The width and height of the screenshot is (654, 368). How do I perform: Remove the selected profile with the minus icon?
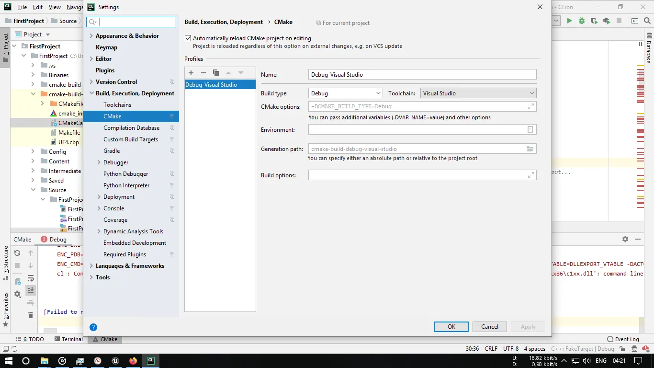click(203, 73)
